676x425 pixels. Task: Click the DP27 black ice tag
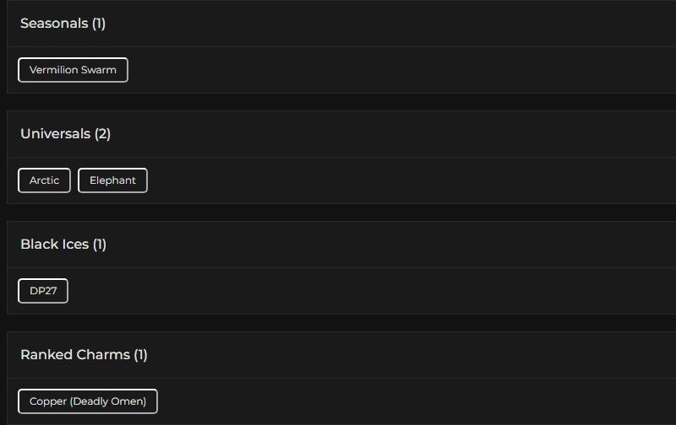(43, 291)
